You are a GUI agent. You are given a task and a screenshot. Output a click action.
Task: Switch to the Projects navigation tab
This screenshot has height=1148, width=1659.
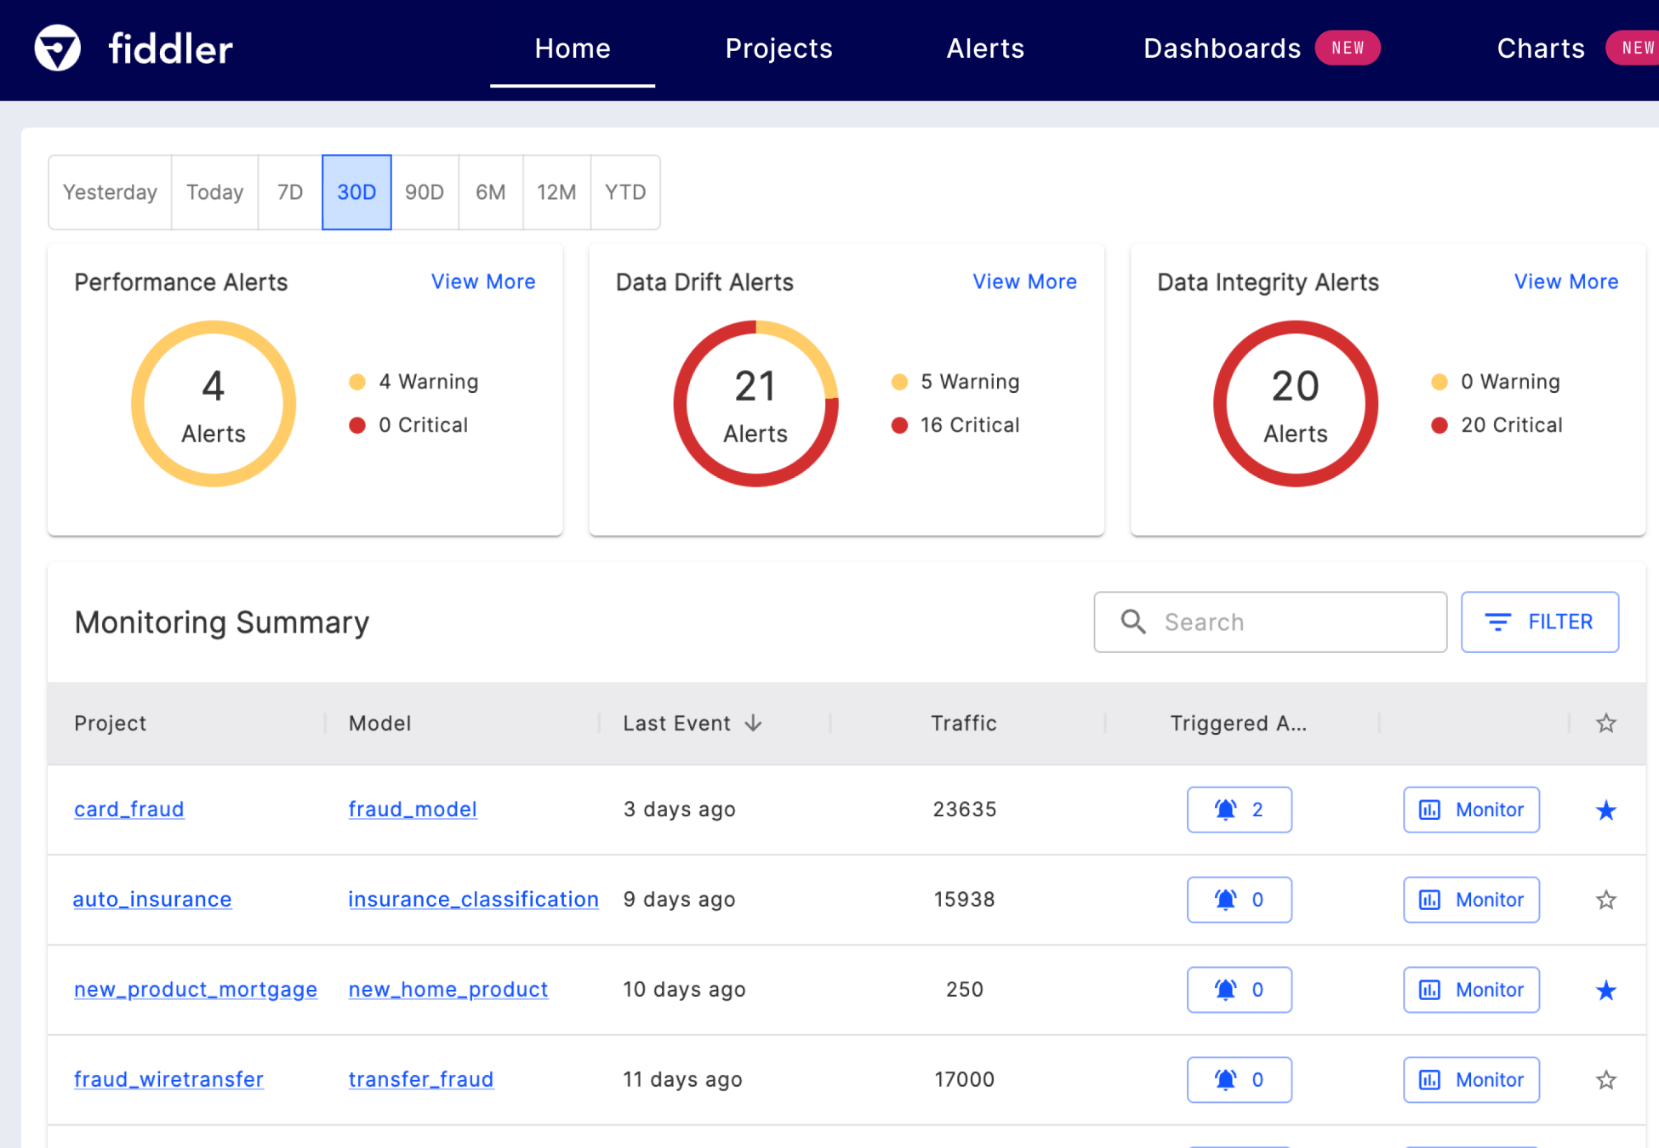point(778,48)
